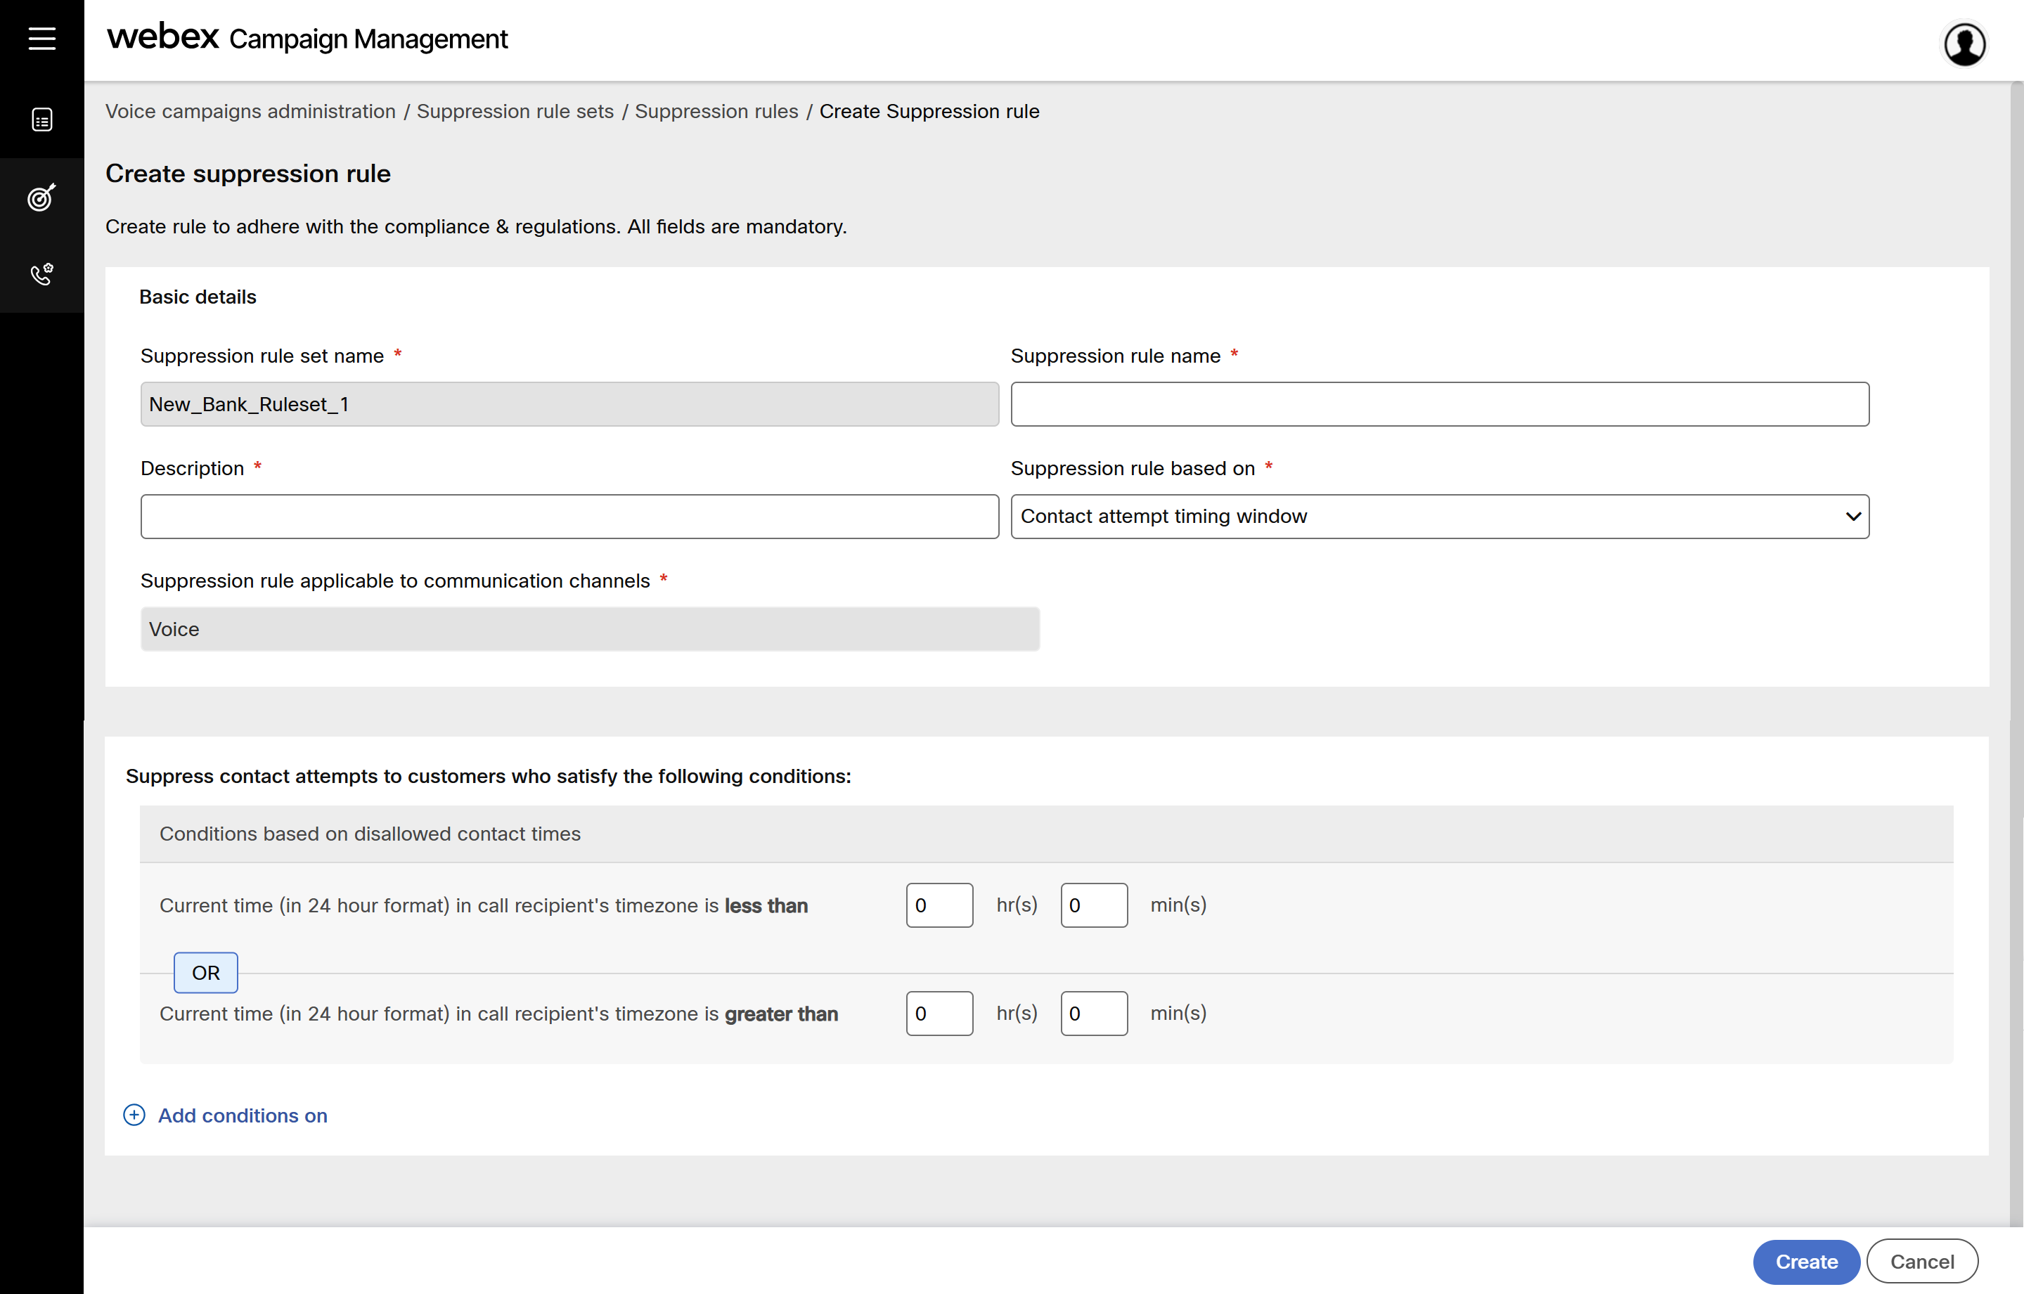Image resolution: width=2024 pixels, height=1294 pixels.
Task: Click Add conditions on link
Action: click(x=242, y=1115)
